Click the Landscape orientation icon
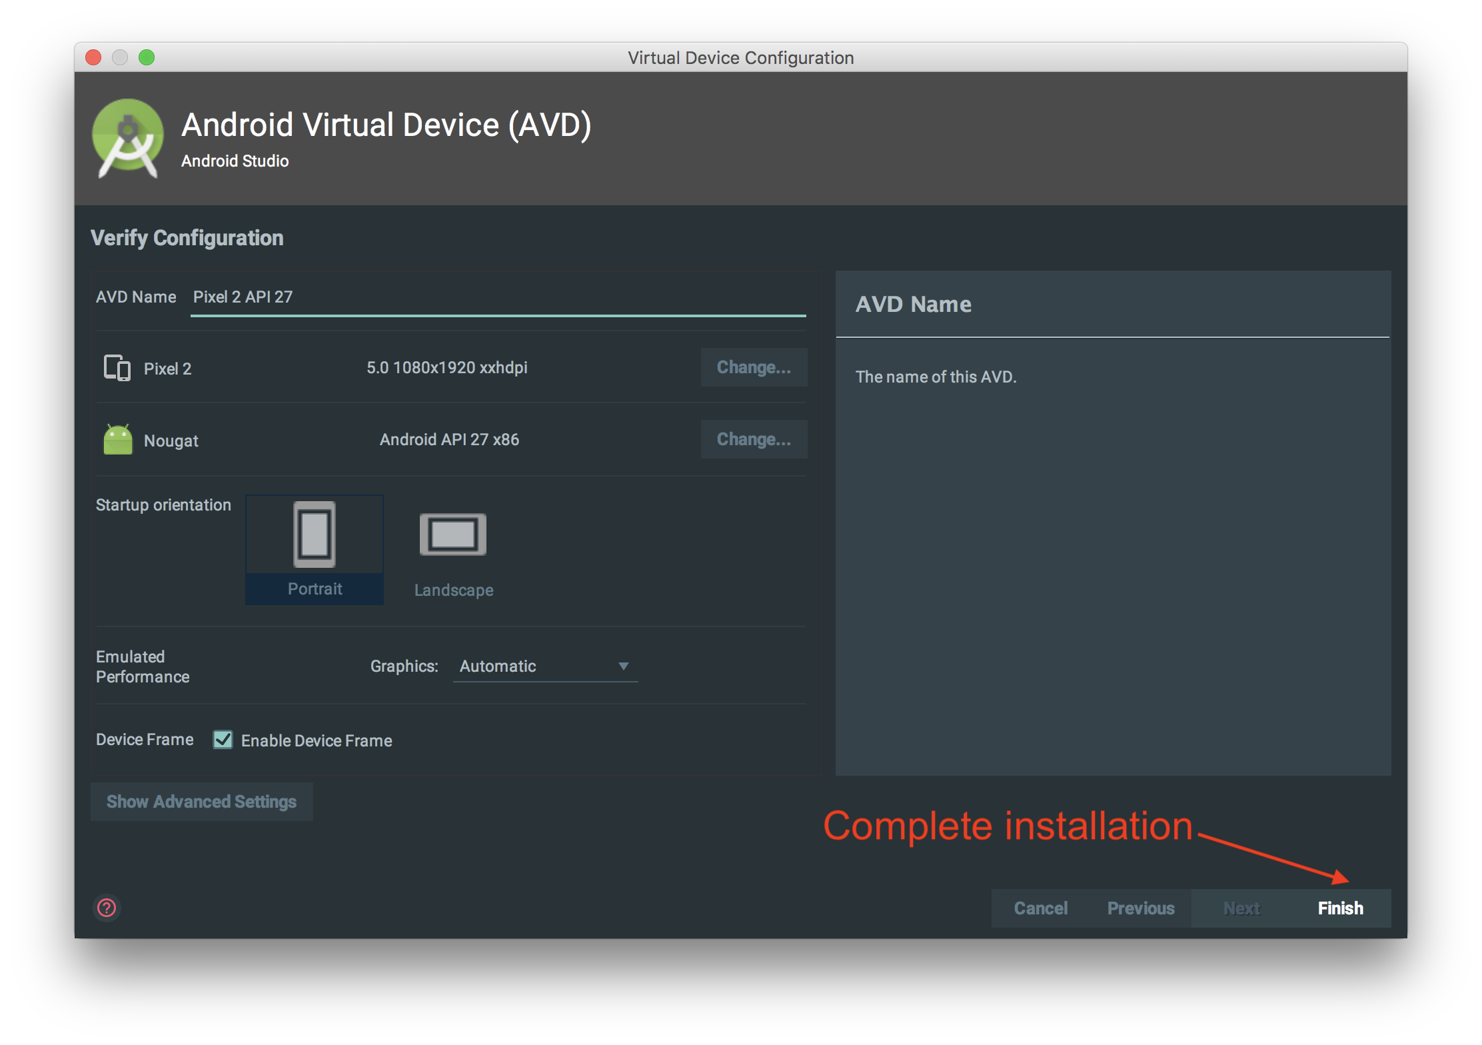The width and height of the screenshot is (1482, 1045). pyautogui.click(x=453, y=534)
